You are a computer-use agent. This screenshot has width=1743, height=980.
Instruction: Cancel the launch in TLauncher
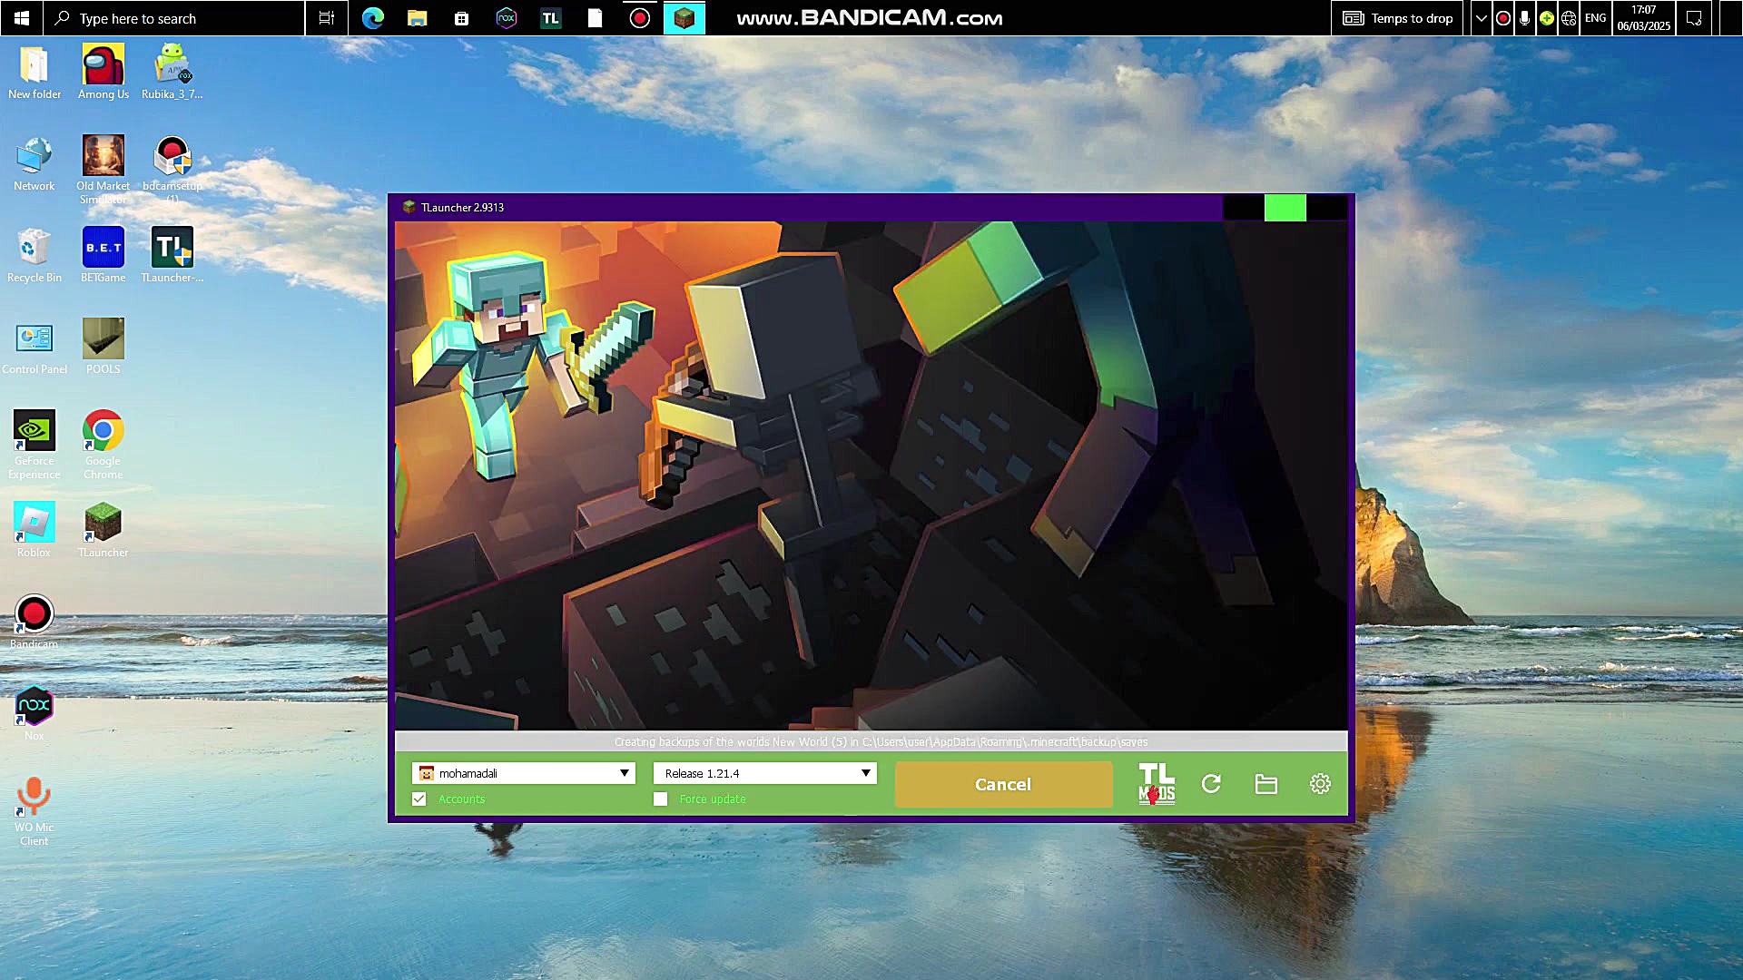pos(1003,784)
